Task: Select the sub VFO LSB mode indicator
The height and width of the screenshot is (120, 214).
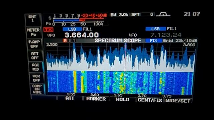Action: 155,29
